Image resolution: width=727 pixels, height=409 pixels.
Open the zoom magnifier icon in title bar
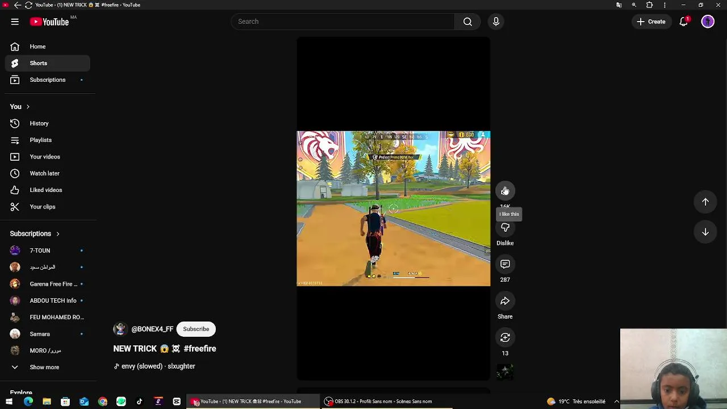pos(634,5)
